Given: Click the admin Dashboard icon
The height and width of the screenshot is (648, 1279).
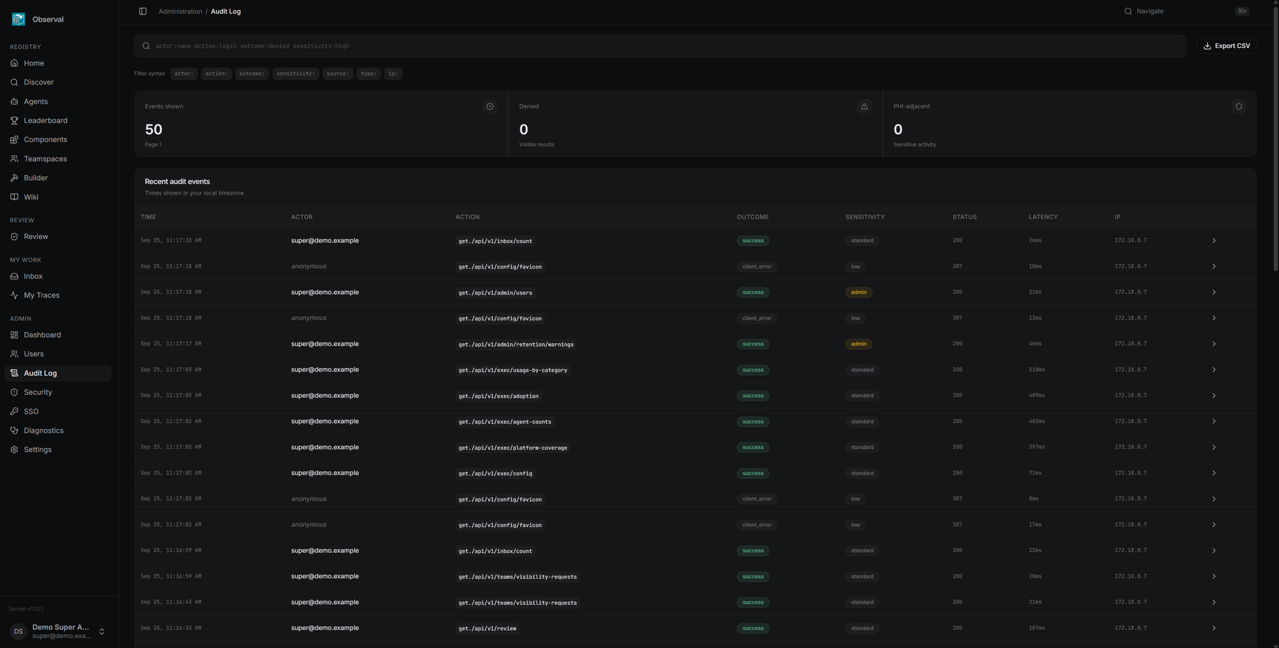Looking at the screenshot, I should click(14, 335).
